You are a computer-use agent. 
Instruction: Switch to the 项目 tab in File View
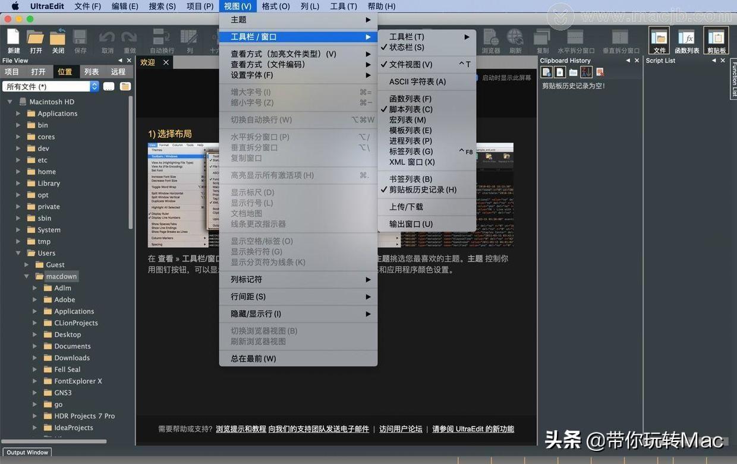pyautogui.click(x=12, y=72)
